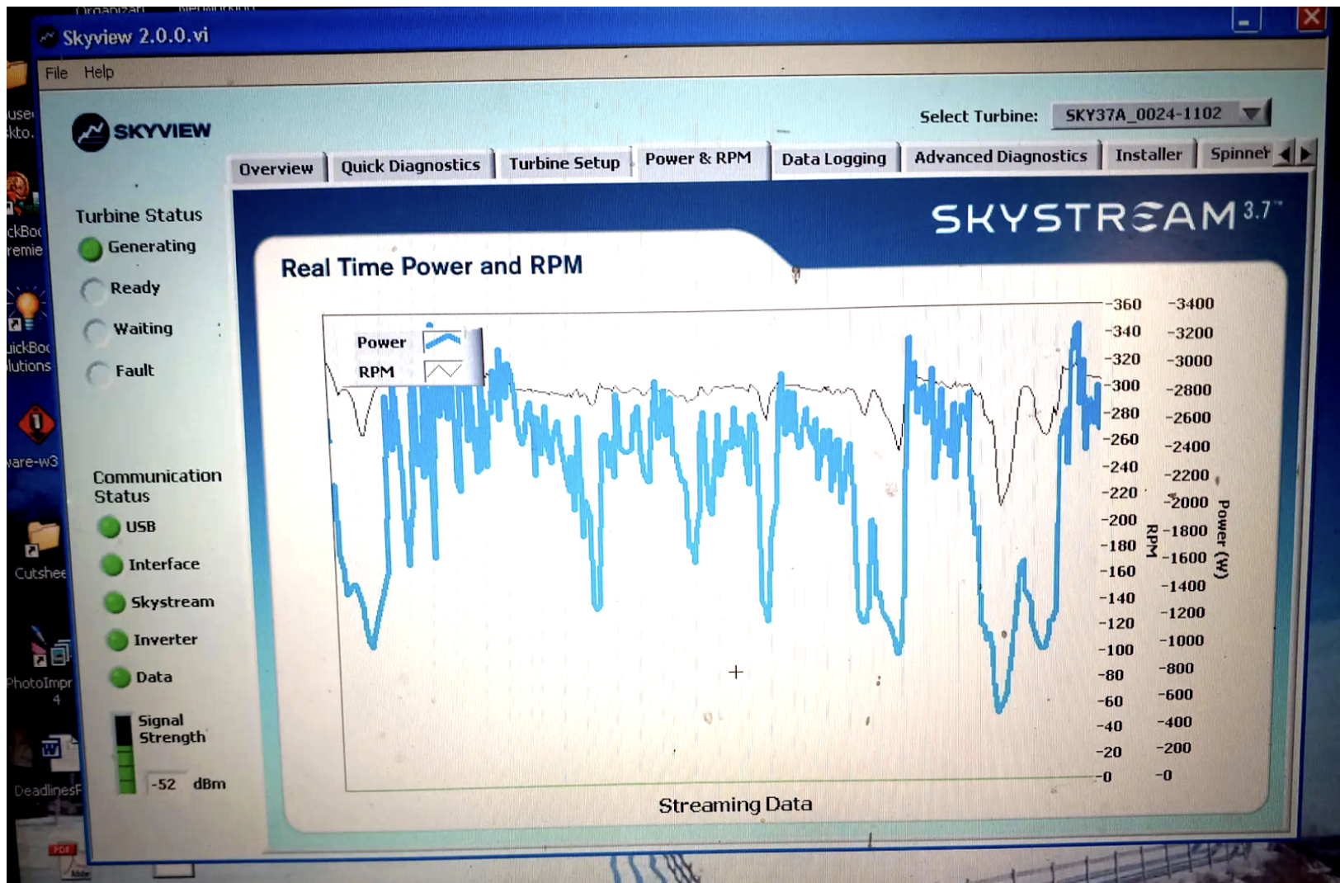
Task: Click the Fault status indicator
Action: coord(97,373)
